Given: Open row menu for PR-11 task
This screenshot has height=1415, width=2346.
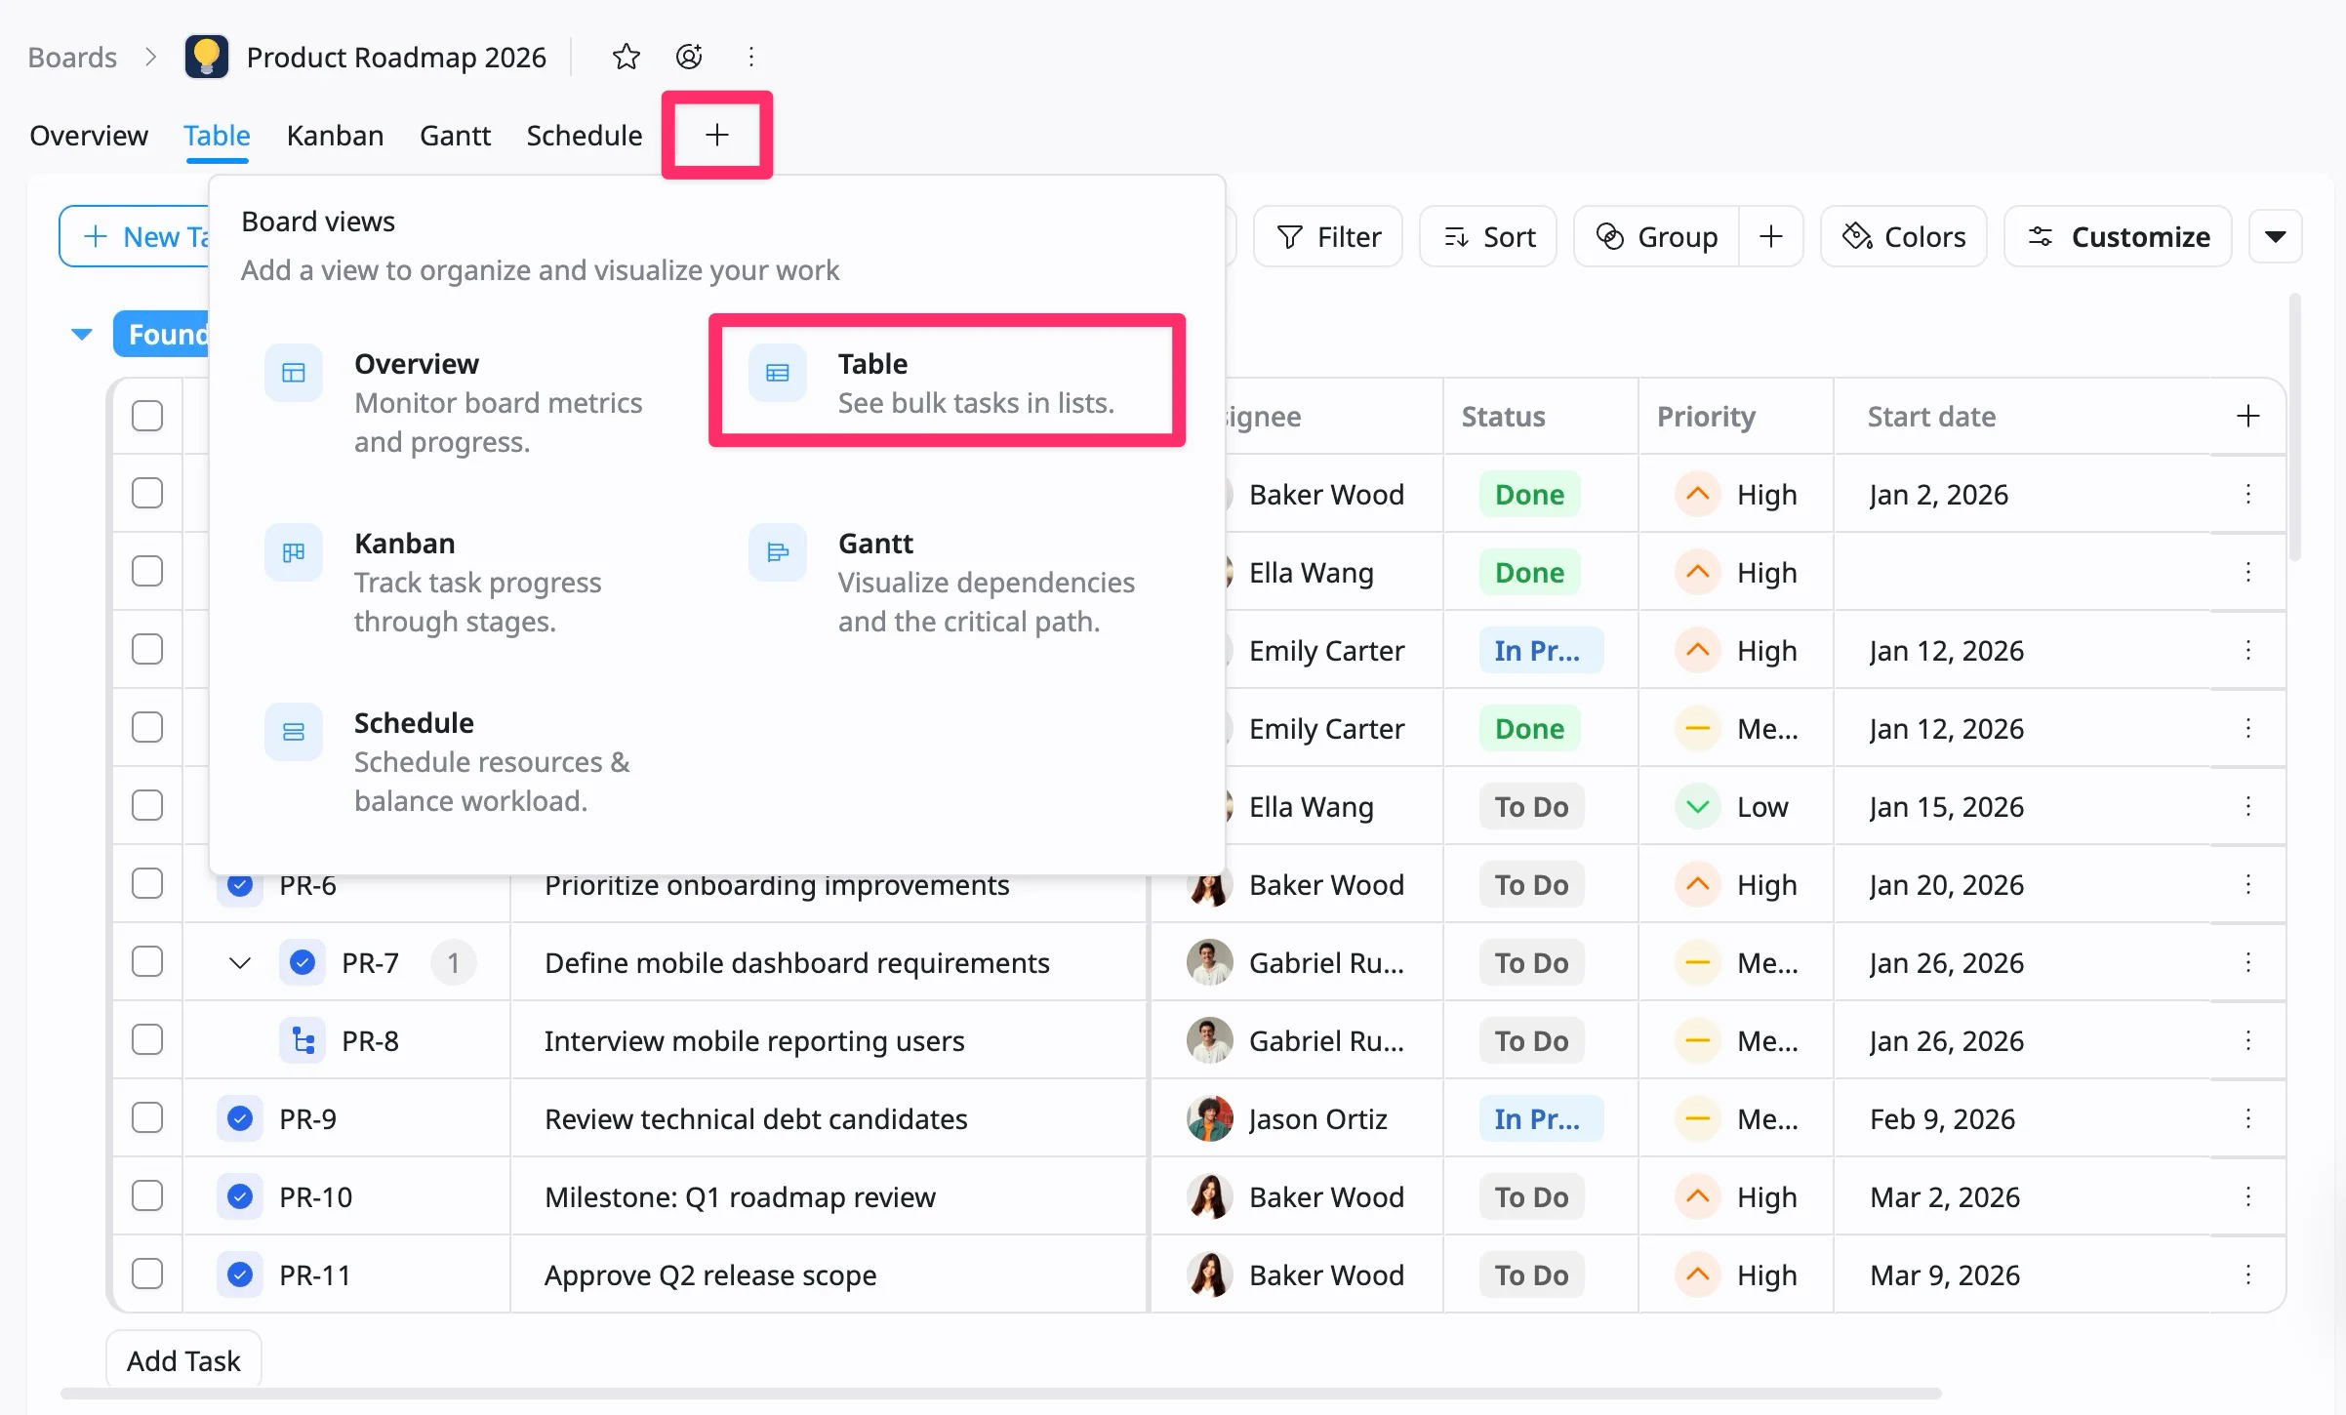Looking at the screenshot, I should (2248, 1274).
